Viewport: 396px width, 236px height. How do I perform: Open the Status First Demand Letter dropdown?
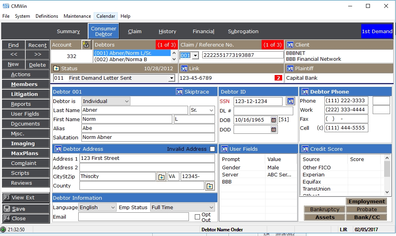(x=171, y=78)
